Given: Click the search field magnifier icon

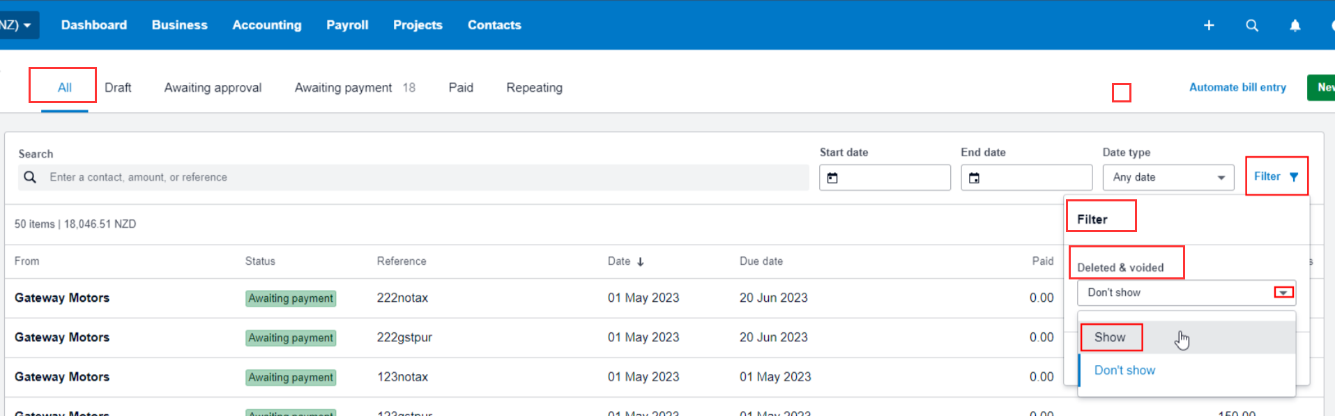Looking at the screenshot, I should tap(30, 177).
